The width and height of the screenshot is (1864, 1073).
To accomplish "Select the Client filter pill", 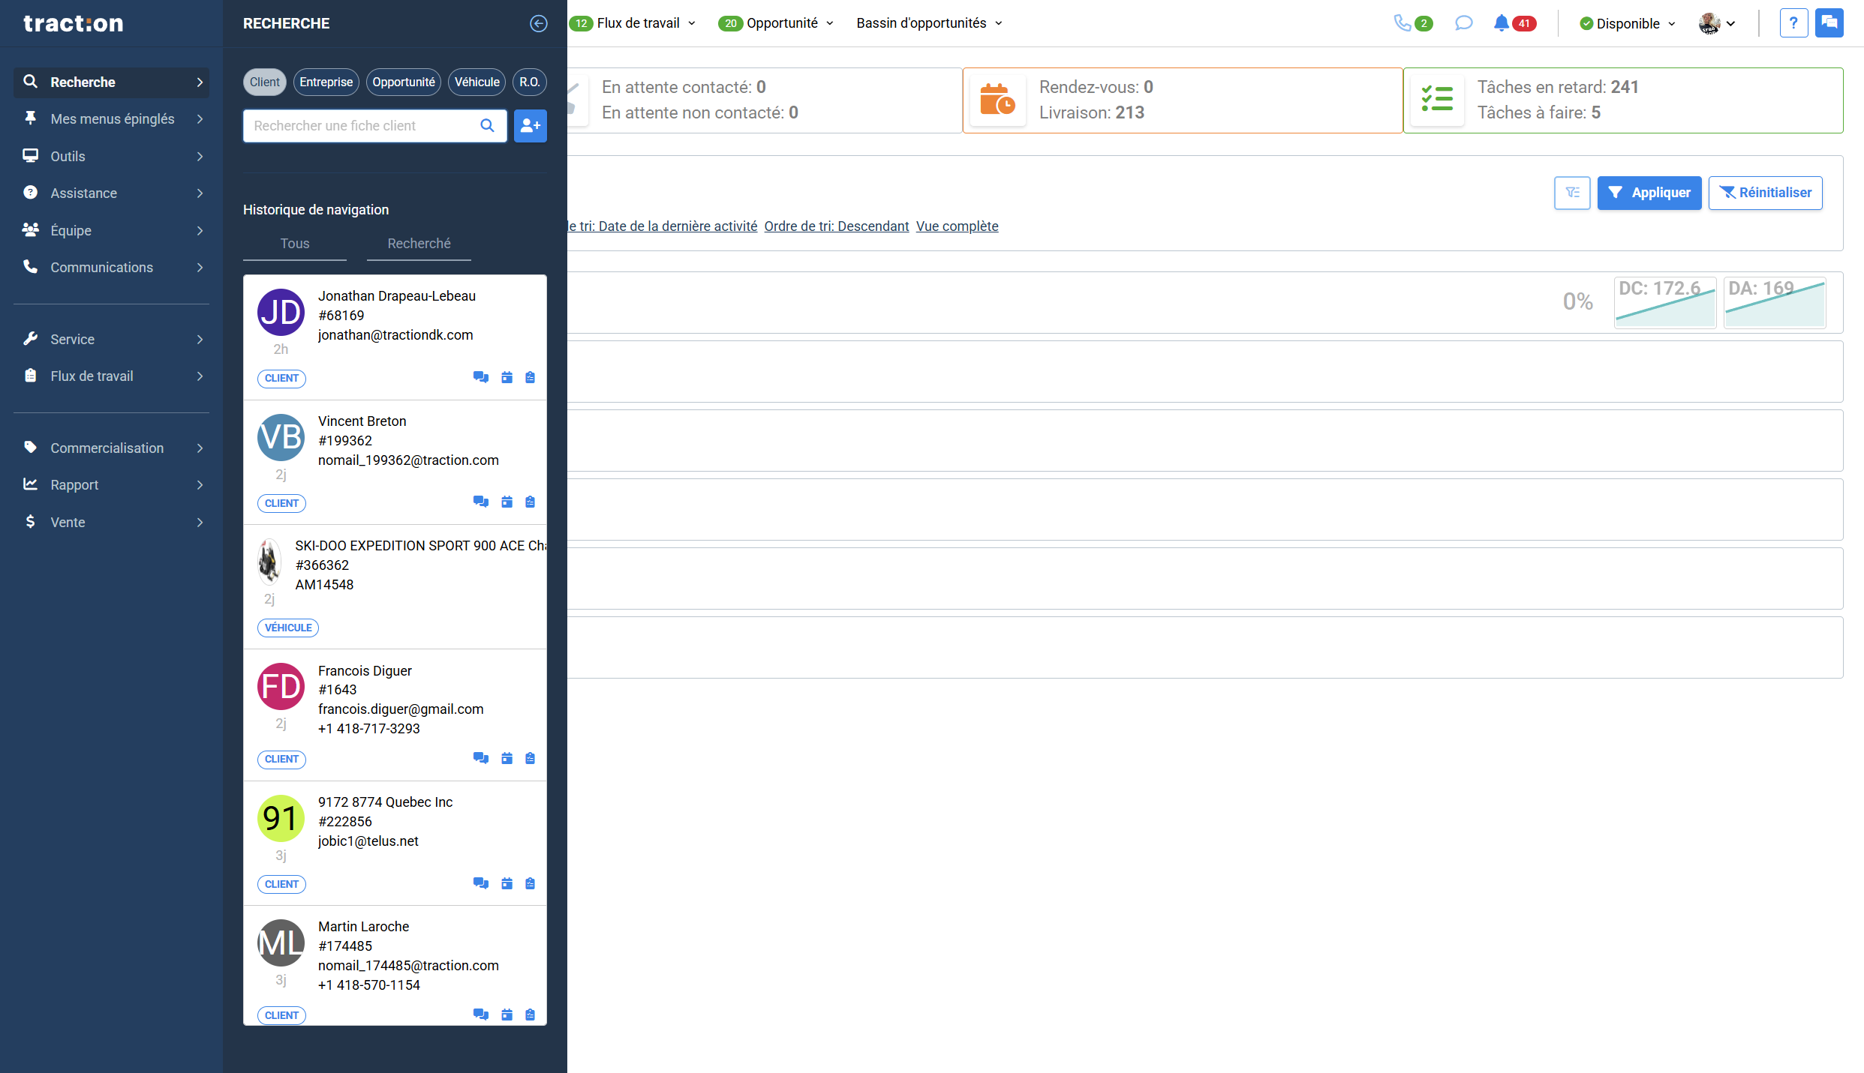I will click(264, 82).
